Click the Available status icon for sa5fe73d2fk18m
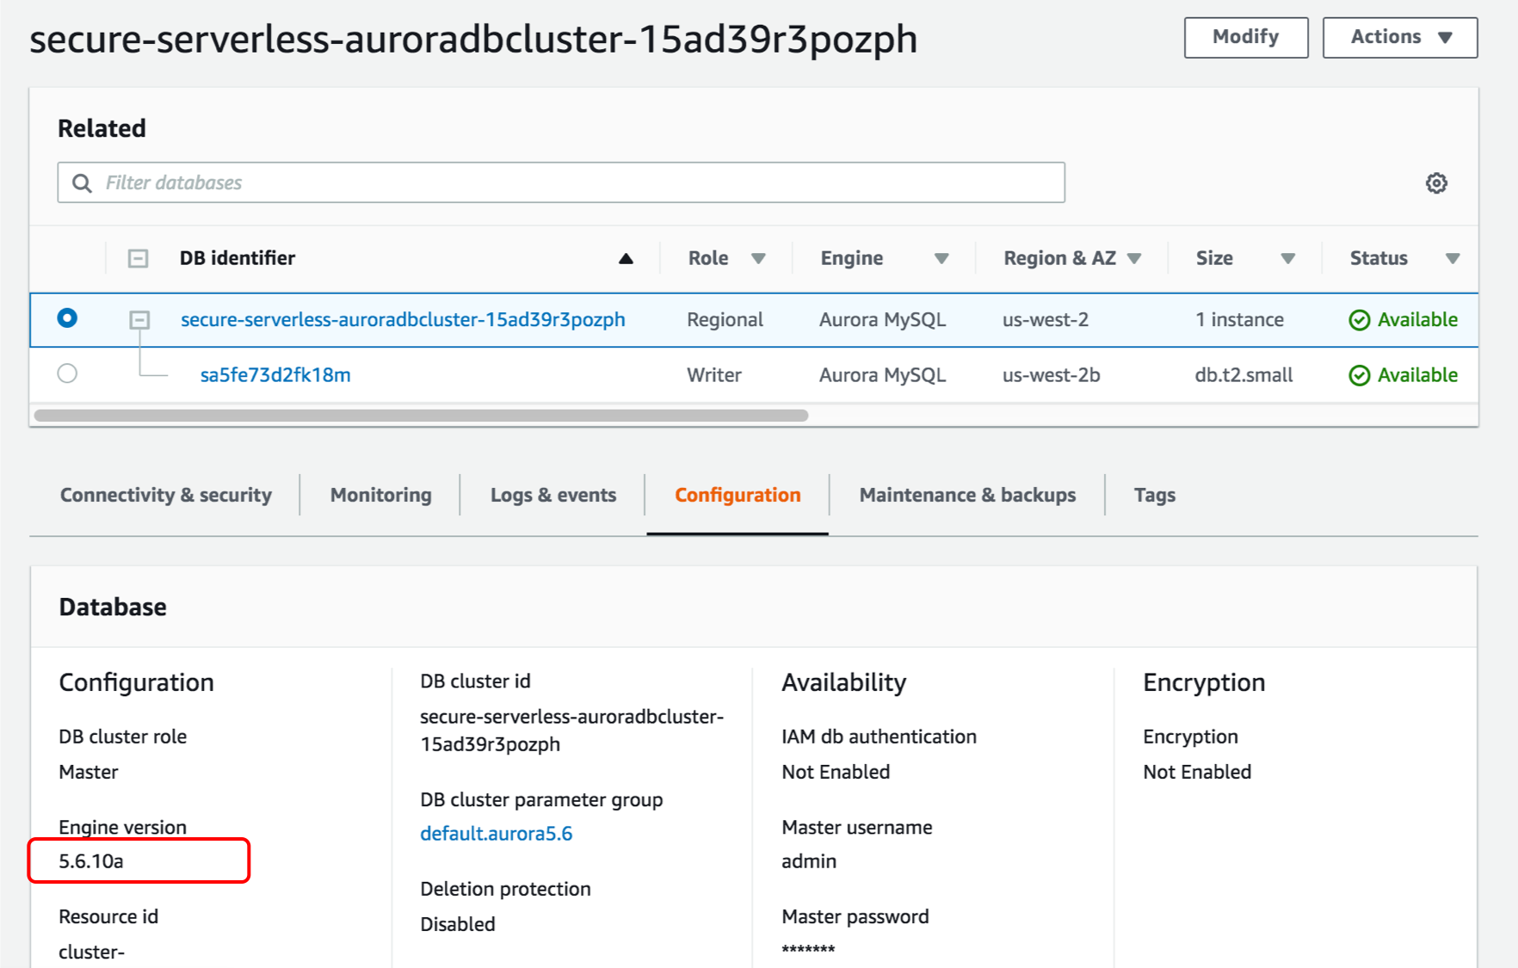 click(x=1360, y=375)
